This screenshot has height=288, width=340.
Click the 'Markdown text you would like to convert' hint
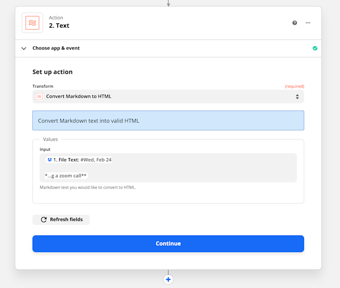point(88,187)
